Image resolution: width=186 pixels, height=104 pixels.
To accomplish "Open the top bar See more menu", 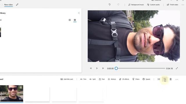I will [x=183, y=5].
